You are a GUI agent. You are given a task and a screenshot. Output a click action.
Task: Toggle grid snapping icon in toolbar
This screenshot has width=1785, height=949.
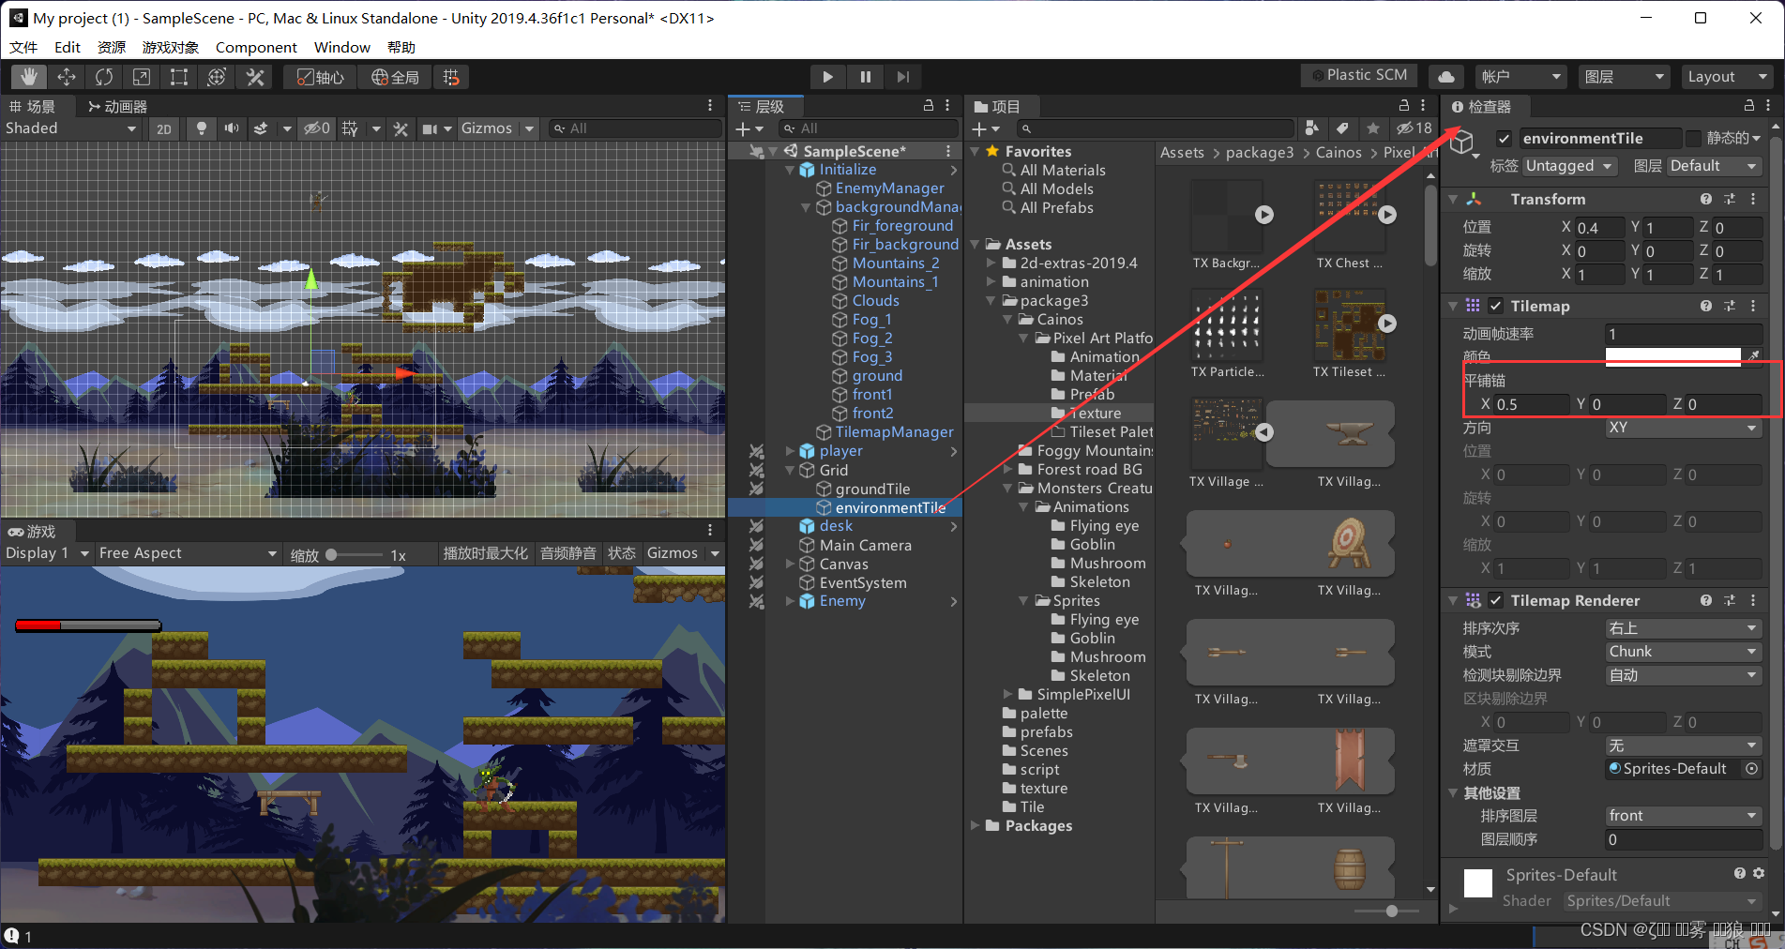pyautogui.click(x=451, y=77)
